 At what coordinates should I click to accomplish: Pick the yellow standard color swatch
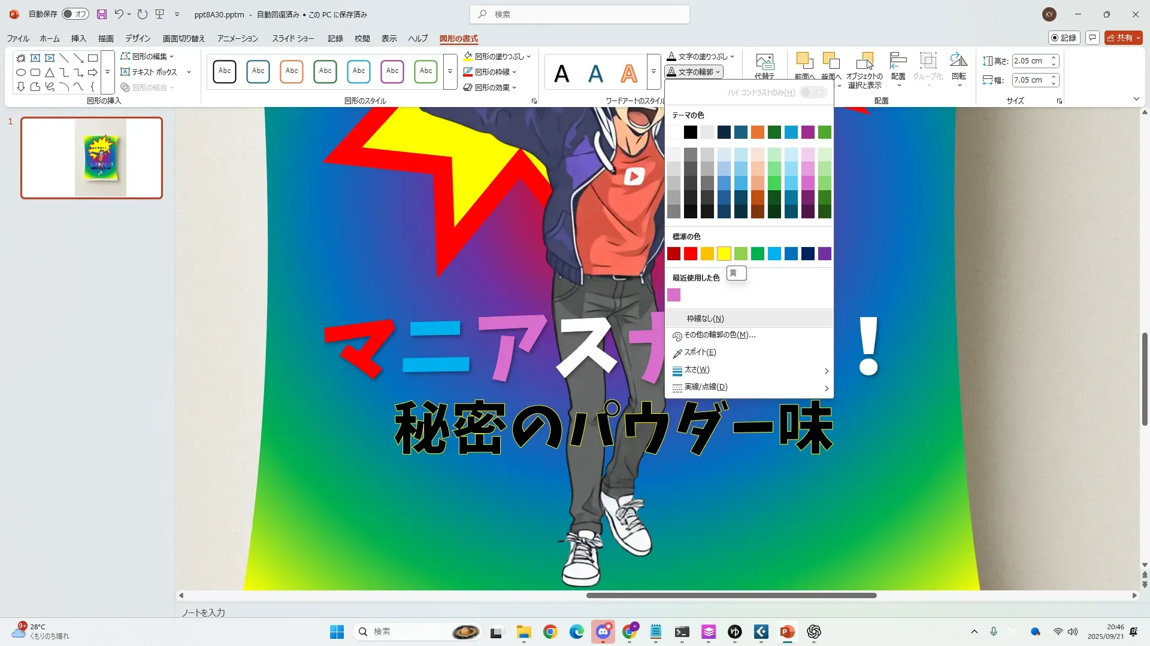coord(724,254)
